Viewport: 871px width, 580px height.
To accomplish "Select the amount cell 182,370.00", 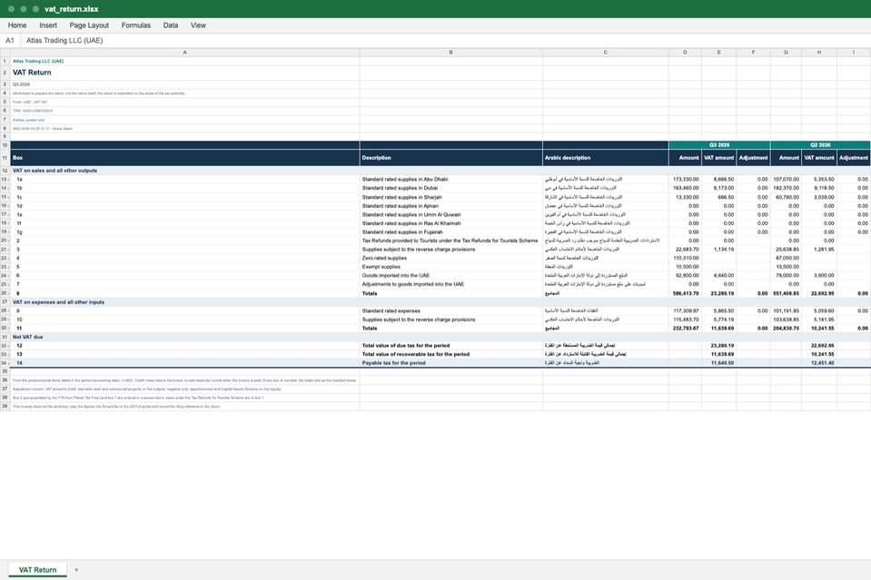I will (786, 188).
